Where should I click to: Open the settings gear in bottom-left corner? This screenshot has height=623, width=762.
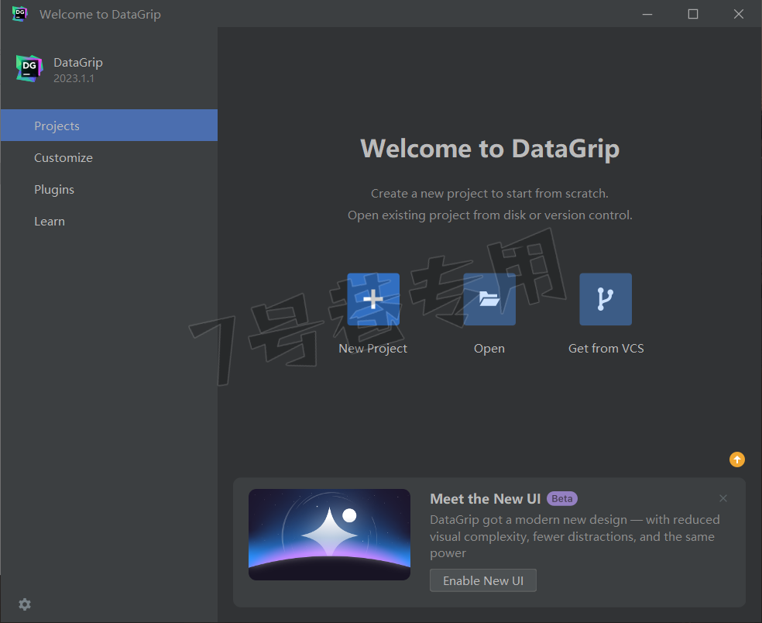(25, 604)
